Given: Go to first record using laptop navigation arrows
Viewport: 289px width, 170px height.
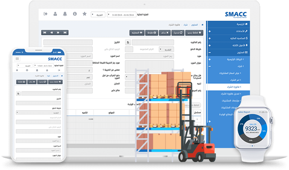Looking at the screenshot, I should point(45,33).
